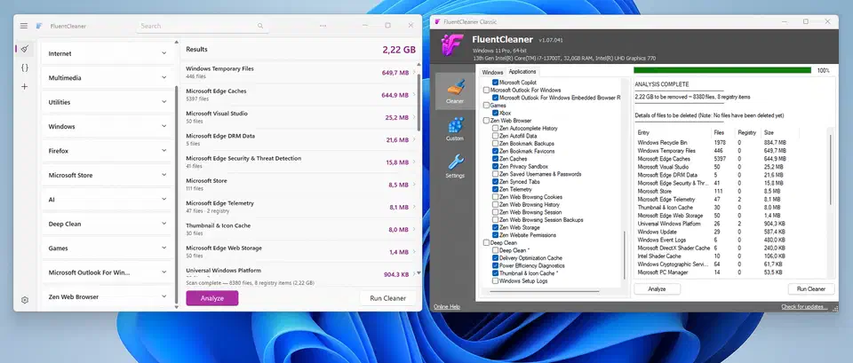Enable Windows Setup Logs checkbox

click(x=495, y=281)
